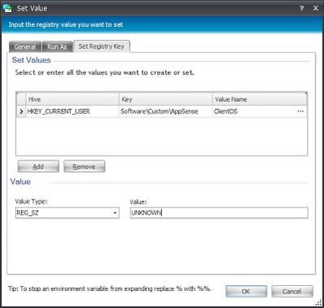Screen dimensions: 324x308
Task: Click the Cancel button
Action: [x=292, y=292]
